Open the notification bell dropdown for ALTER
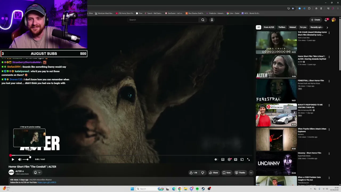341x192 pixels. 37,173
